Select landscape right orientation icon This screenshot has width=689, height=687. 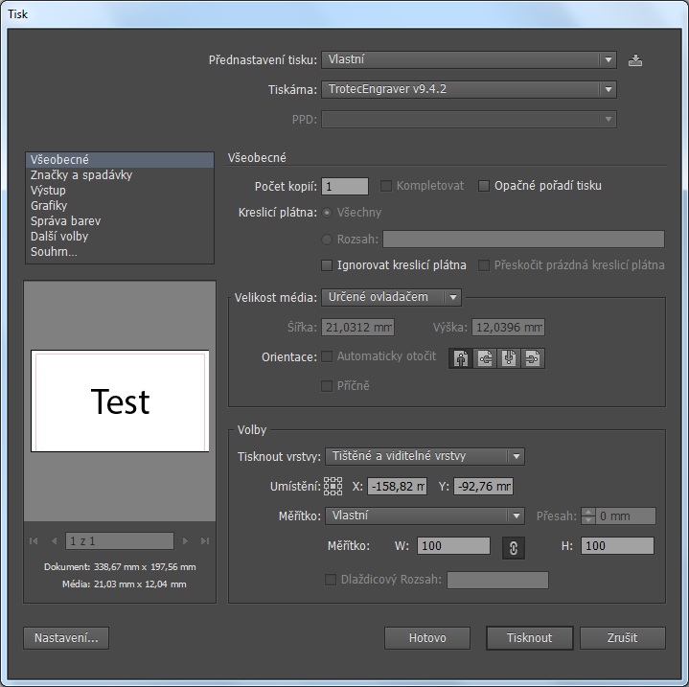click(533, 358)
